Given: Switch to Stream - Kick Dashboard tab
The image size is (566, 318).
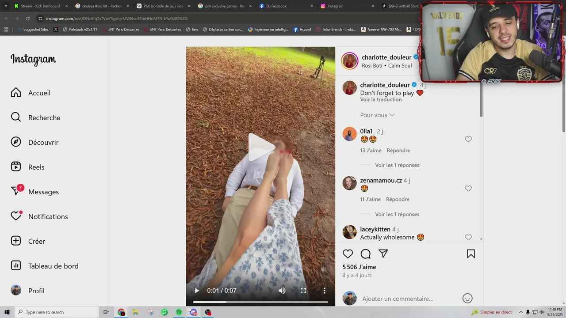Looking at the screenshot, I should pos(41,6).
